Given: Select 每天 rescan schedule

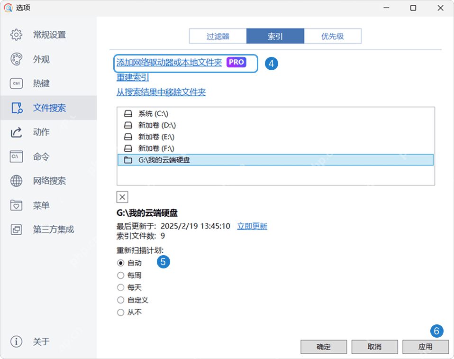Looking at the screenshot, I should tap(120, 287).
